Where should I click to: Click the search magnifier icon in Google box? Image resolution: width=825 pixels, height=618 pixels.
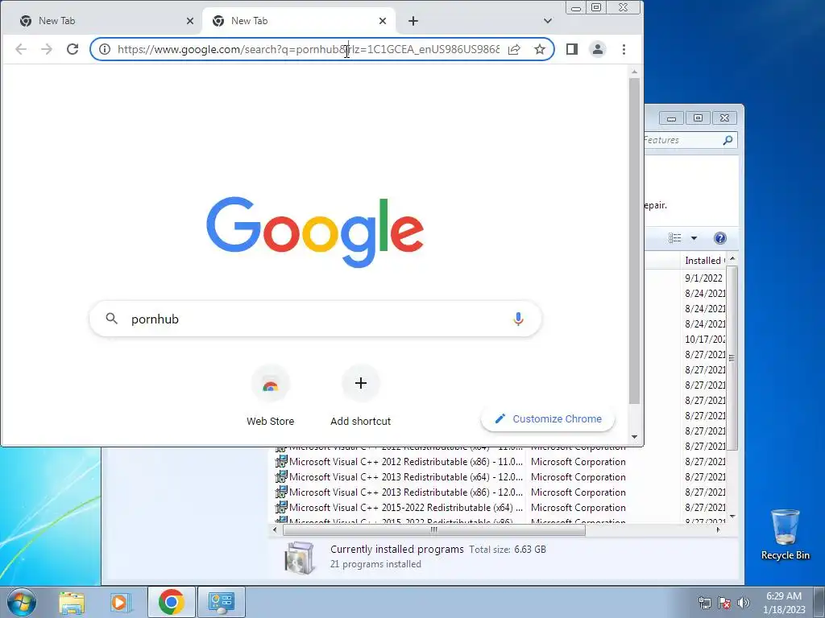click(x=111, y=319)
